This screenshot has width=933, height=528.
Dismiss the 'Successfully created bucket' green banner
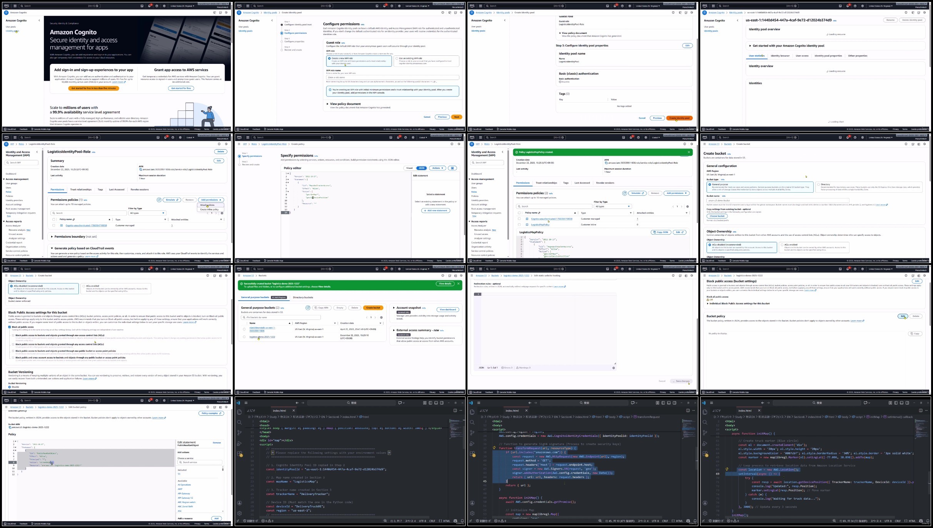point(458,284)
